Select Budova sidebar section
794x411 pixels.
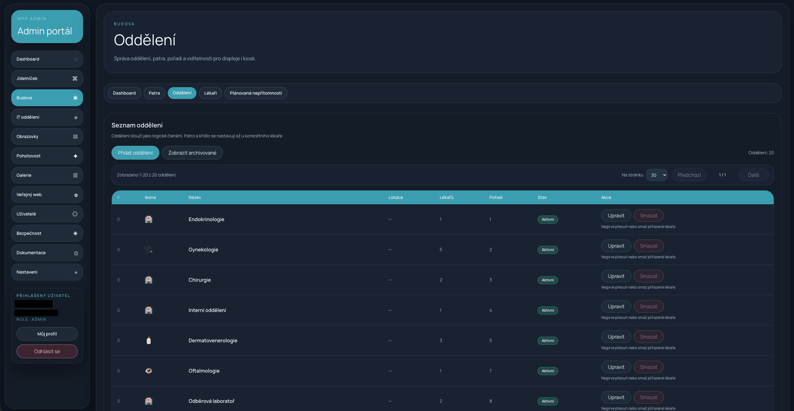[47, 98]
